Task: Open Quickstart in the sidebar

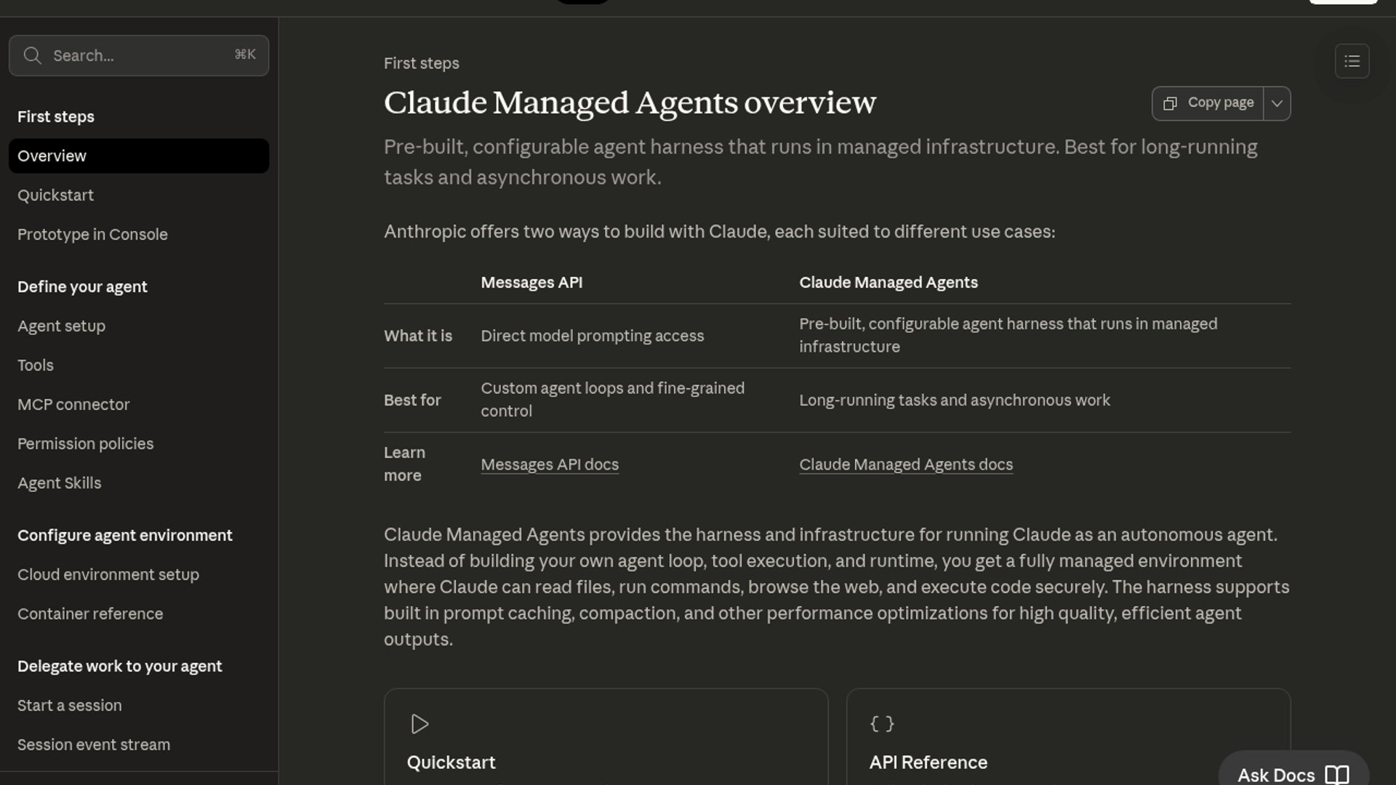Action: (56, 195)
